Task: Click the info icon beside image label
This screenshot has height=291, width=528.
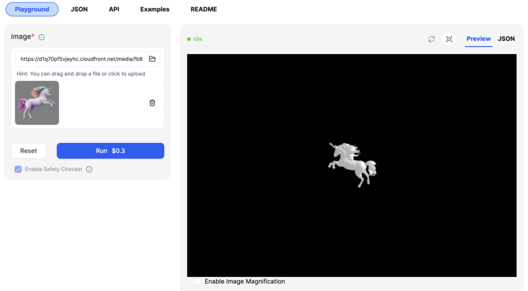Action: coord(42,37)
